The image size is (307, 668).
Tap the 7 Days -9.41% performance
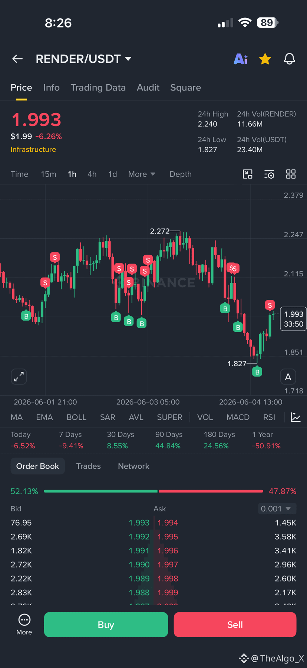[71, 440]
